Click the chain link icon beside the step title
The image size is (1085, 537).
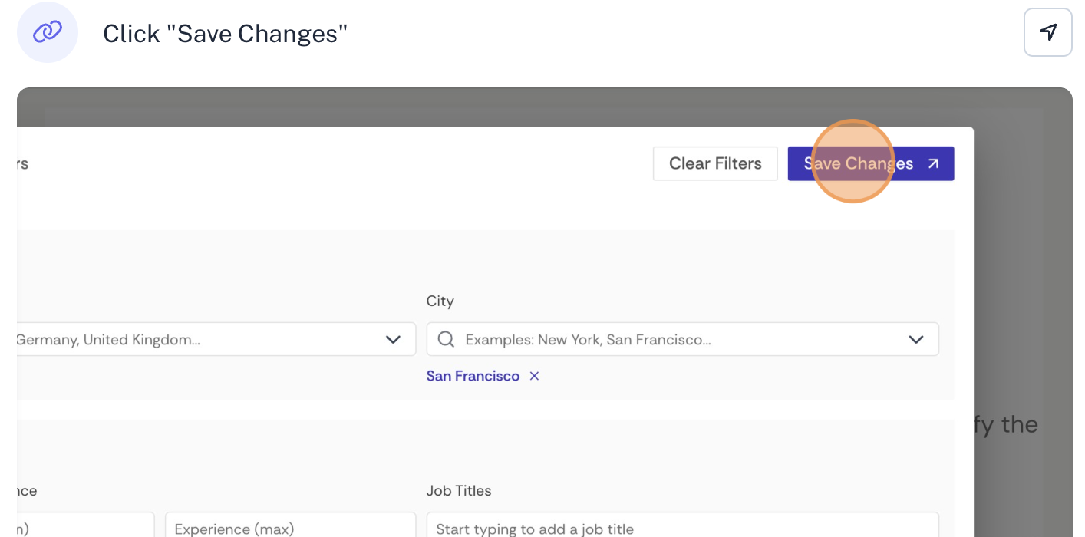48,32
